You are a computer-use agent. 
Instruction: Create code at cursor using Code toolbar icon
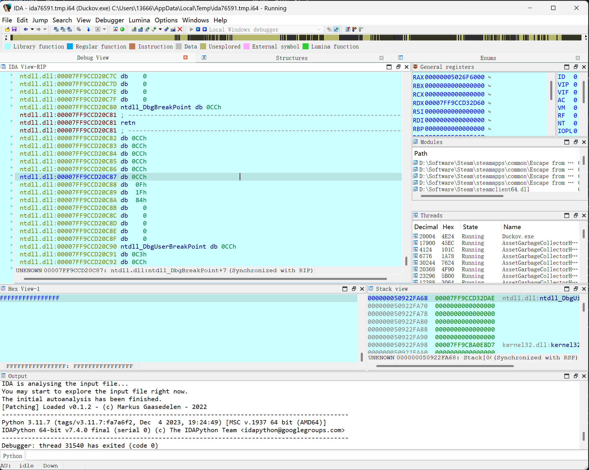tap(134, 29)
